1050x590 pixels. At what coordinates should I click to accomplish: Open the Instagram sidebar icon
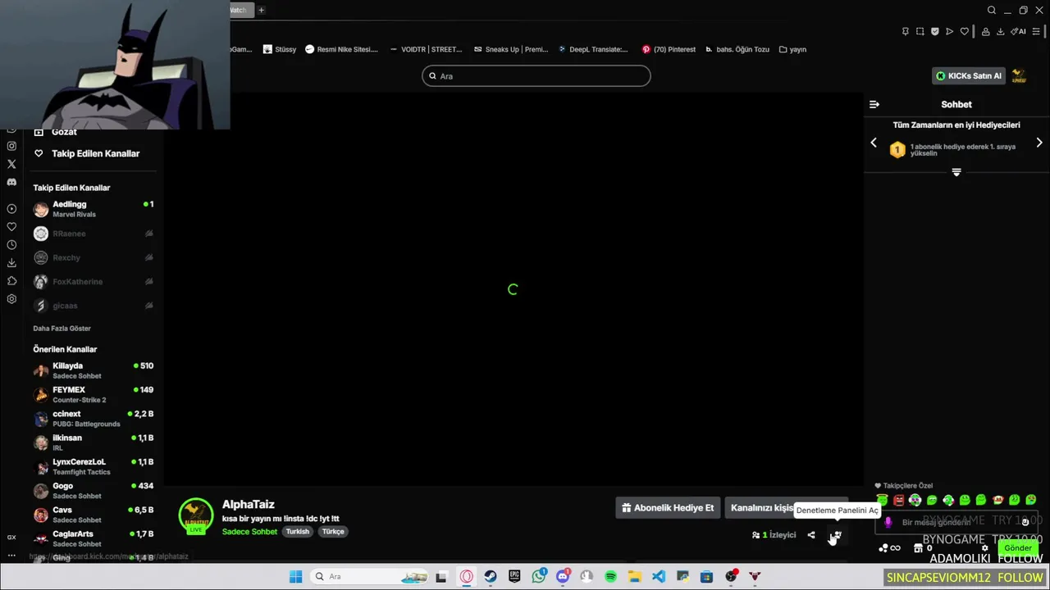point(11,146)
